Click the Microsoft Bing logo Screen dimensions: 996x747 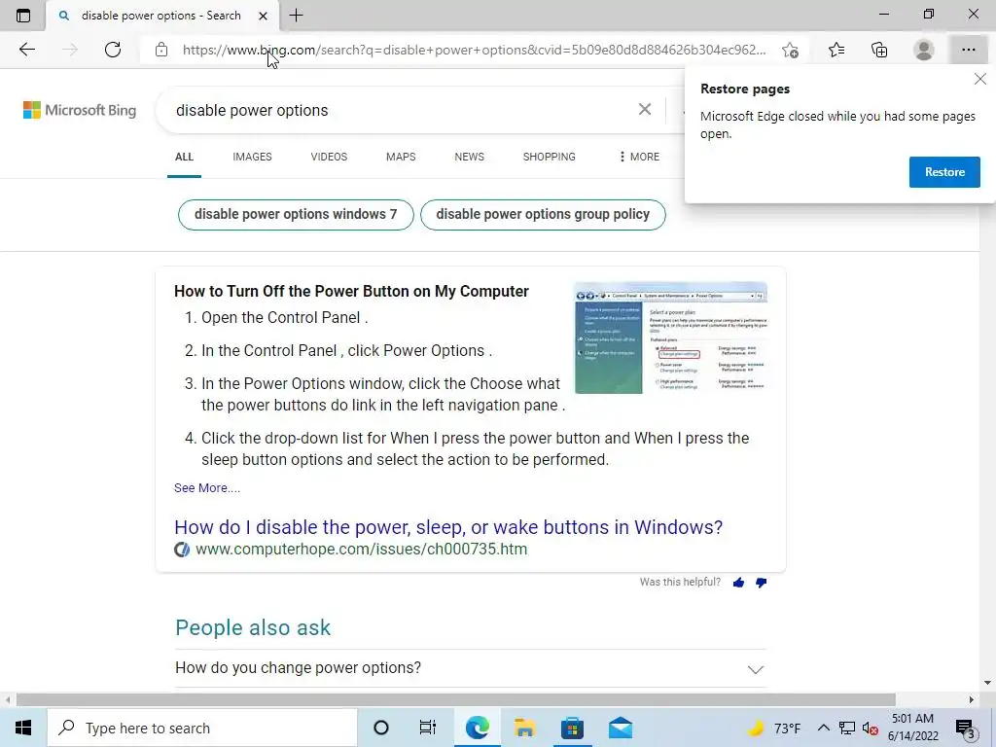point(80,110)
